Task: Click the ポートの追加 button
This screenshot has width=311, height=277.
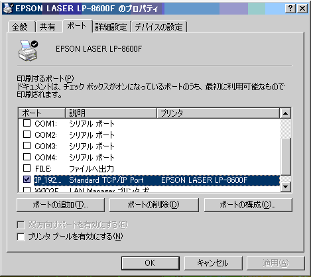Action: pyautogui.click(x=60, y=205)
